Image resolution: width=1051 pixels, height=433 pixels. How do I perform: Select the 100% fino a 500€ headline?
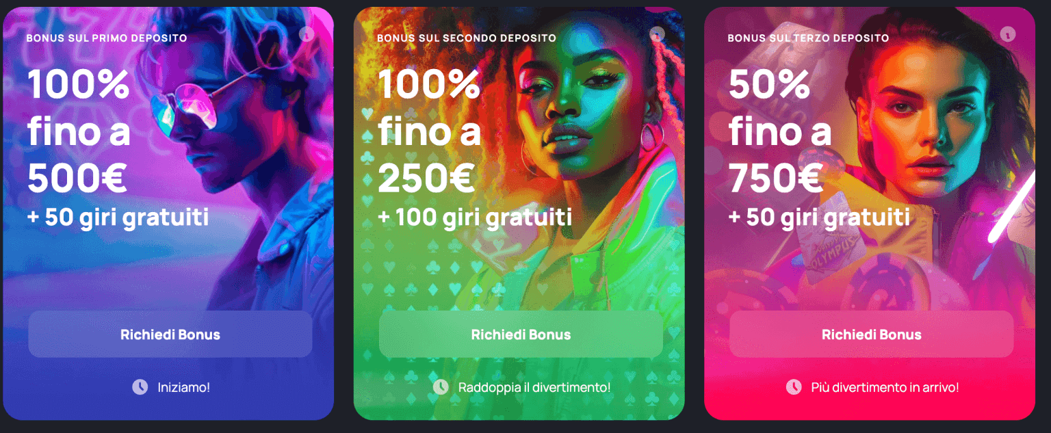click(79, 131)
